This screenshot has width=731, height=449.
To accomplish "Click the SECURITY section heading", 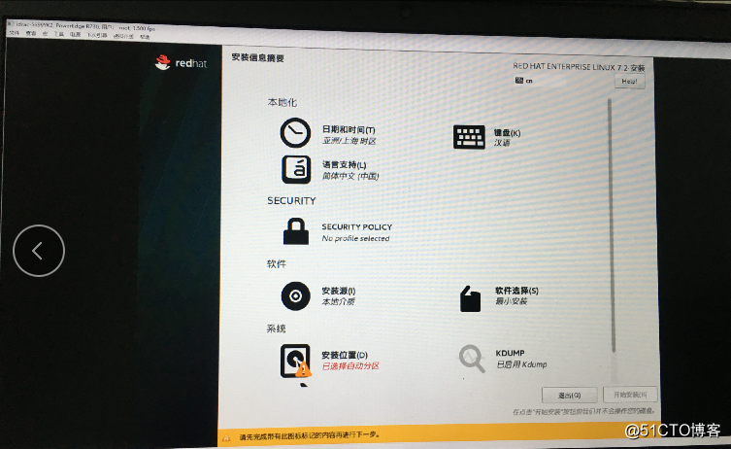I will coord(291,201).
